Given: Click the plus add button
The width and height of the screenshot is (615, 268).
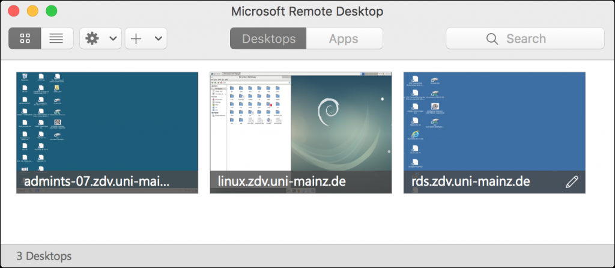Looking at the screenshot, I should 136,38.
